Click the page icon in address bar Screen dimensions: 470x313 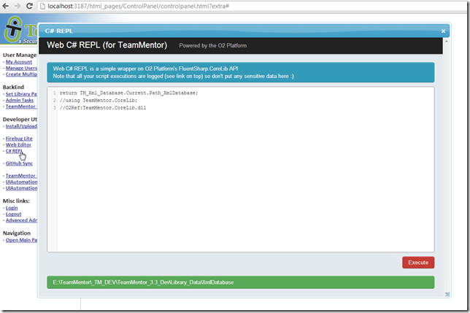click(42, 7)
